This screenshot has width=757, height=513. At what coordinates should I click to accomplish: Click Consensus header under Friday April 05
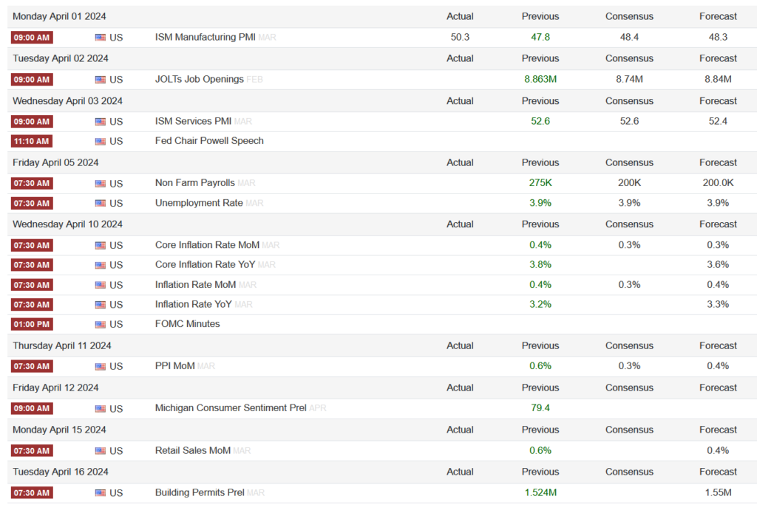[x=629, y=162]
